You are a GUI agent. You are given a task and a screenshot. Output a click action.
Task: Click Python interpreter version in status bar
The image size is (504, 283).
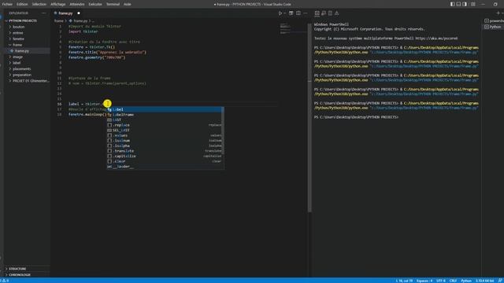tap(484, 281)
